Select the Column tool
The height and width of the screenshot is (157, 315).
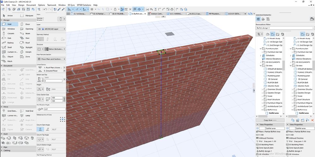click(x=9, y=33)
